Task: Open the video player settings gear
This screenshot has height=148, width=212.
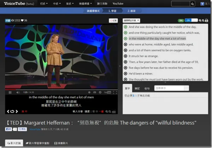Action: click(x=100, y=92)
